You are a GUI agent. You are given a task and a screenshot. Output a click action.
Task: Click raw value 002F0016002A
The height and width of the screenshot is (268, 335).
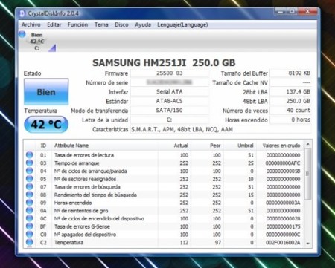click(283, 242)
